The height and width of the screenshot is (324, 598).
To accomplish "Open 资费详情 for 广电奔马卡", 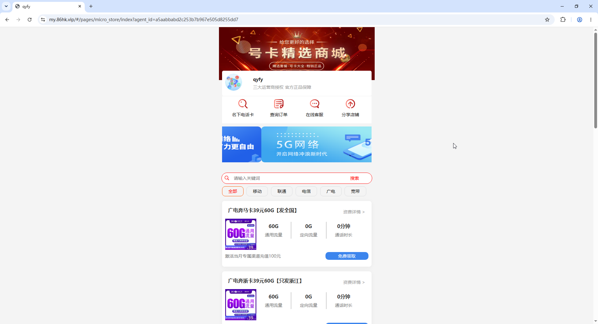I will click(354, 212).
